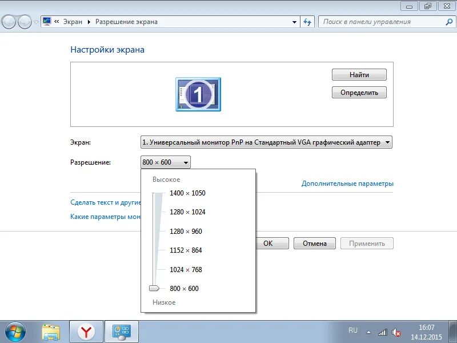Viewport: 457px width, 343px height.
Task: Show hidden tray icons arrow
Action: [x=368, y=332]
